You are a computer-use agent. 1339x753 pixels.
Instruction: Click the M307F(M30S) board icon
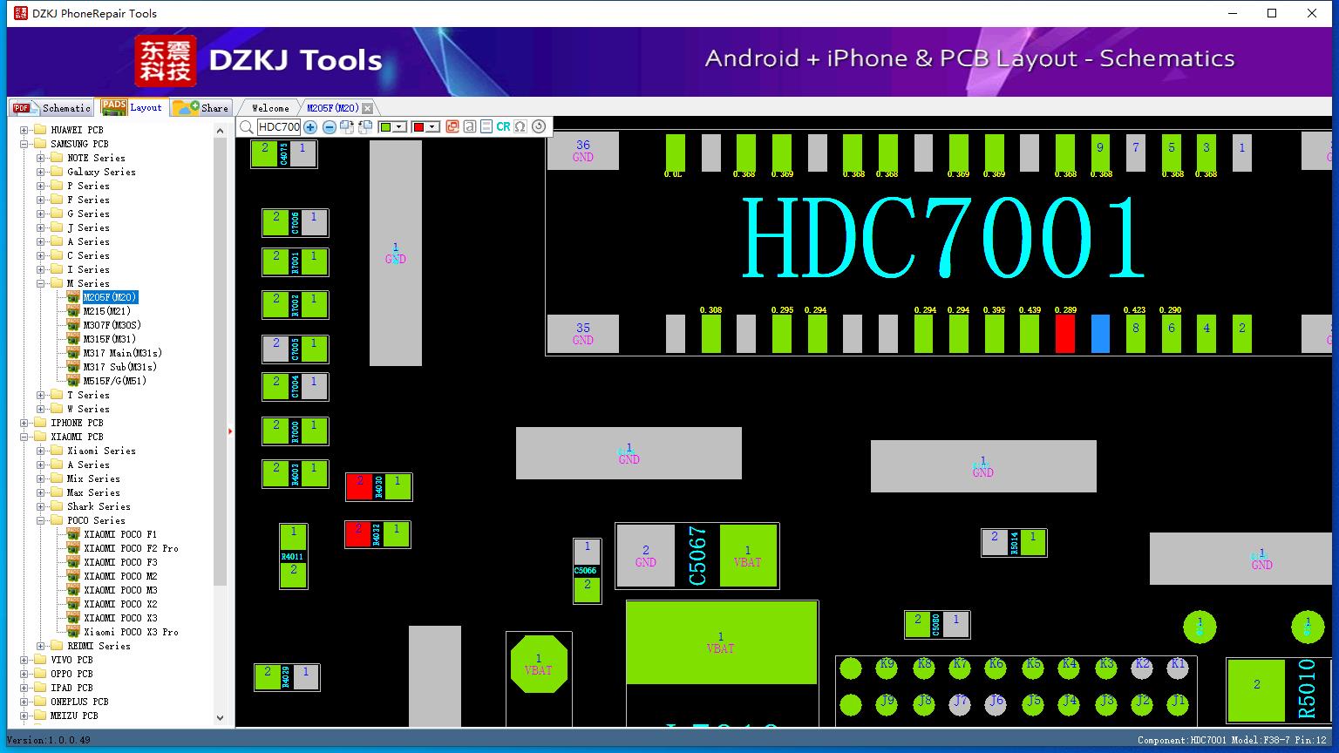pyautogui.click(x=74, y=325)
